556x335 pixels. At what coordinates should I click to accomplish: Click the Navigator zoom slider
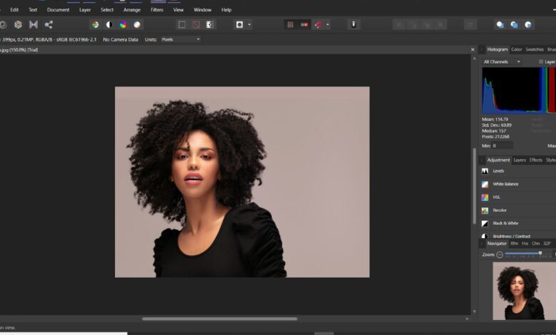pos(528,254)
